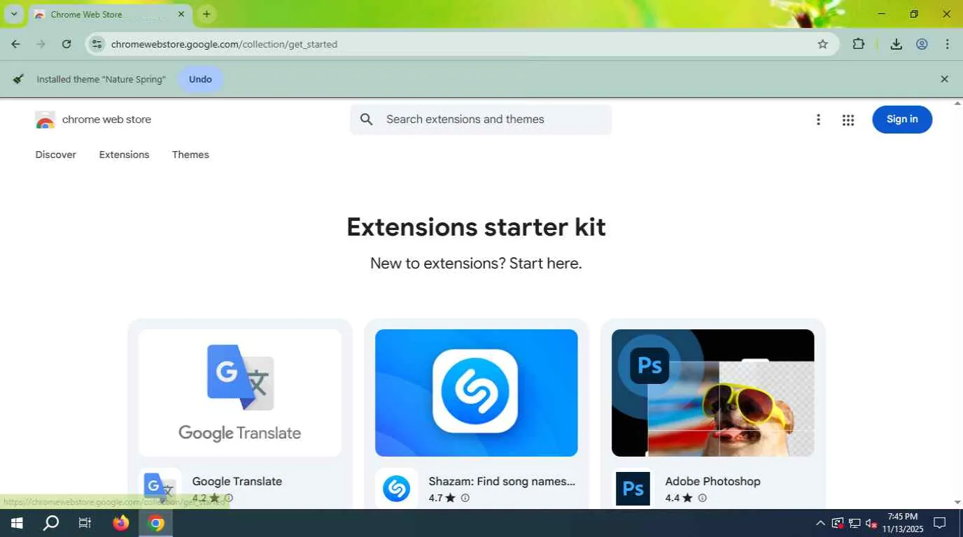Click the magnifier icon in the search box

coord(367,120)
